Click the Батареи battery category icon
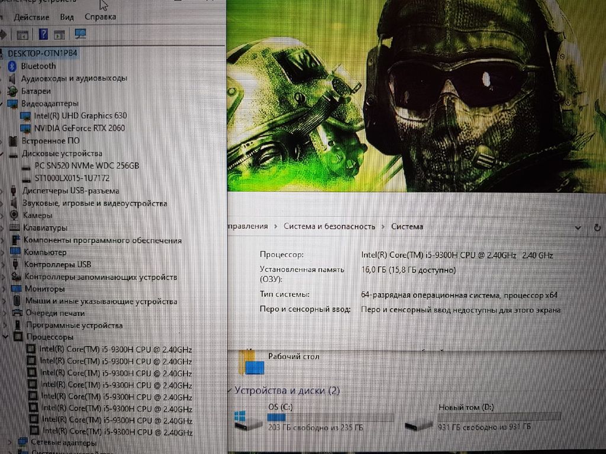 12,91
